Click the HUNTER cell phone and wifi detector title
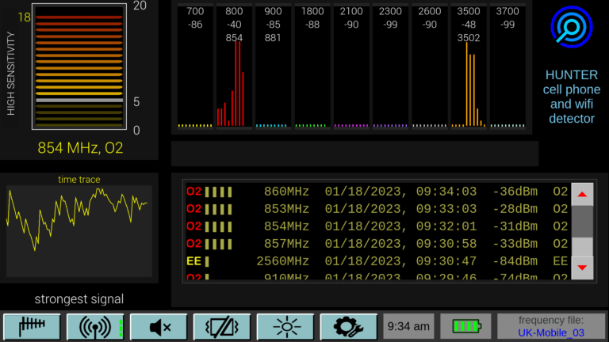 pyautogui.click(x=571, y=97)
